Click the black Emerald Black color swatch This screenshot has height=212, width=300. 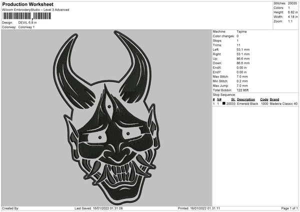pyautogui.click(x=223, y=103)
